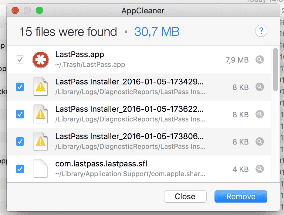Click magnifier for LastPass Installer 173622 report

(259, 114)
